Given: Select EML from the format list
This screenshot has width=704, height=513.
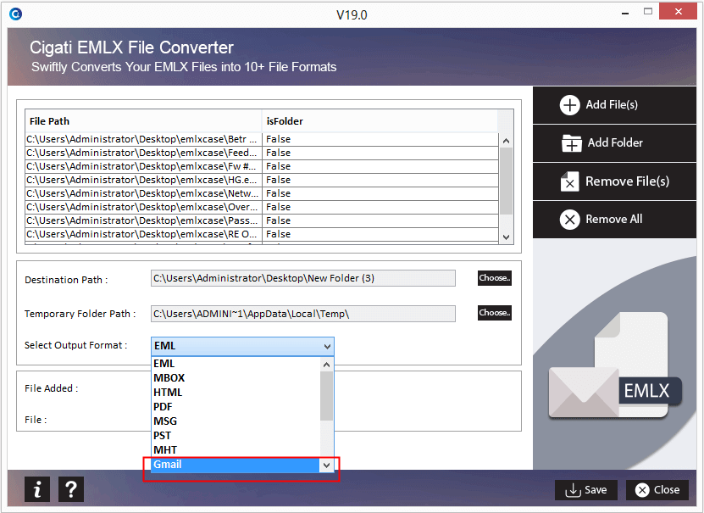Looking at the screenshot, I should click(236, 364).
